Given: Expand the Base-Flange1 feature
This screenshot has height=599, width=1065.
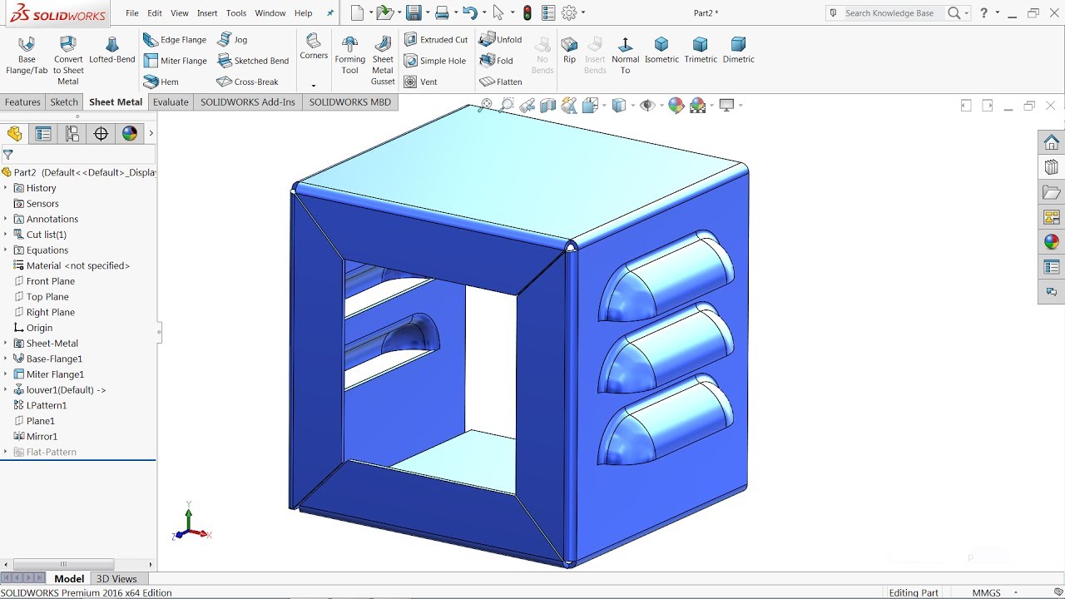Looking at the screenshot, I should point(5,359).
